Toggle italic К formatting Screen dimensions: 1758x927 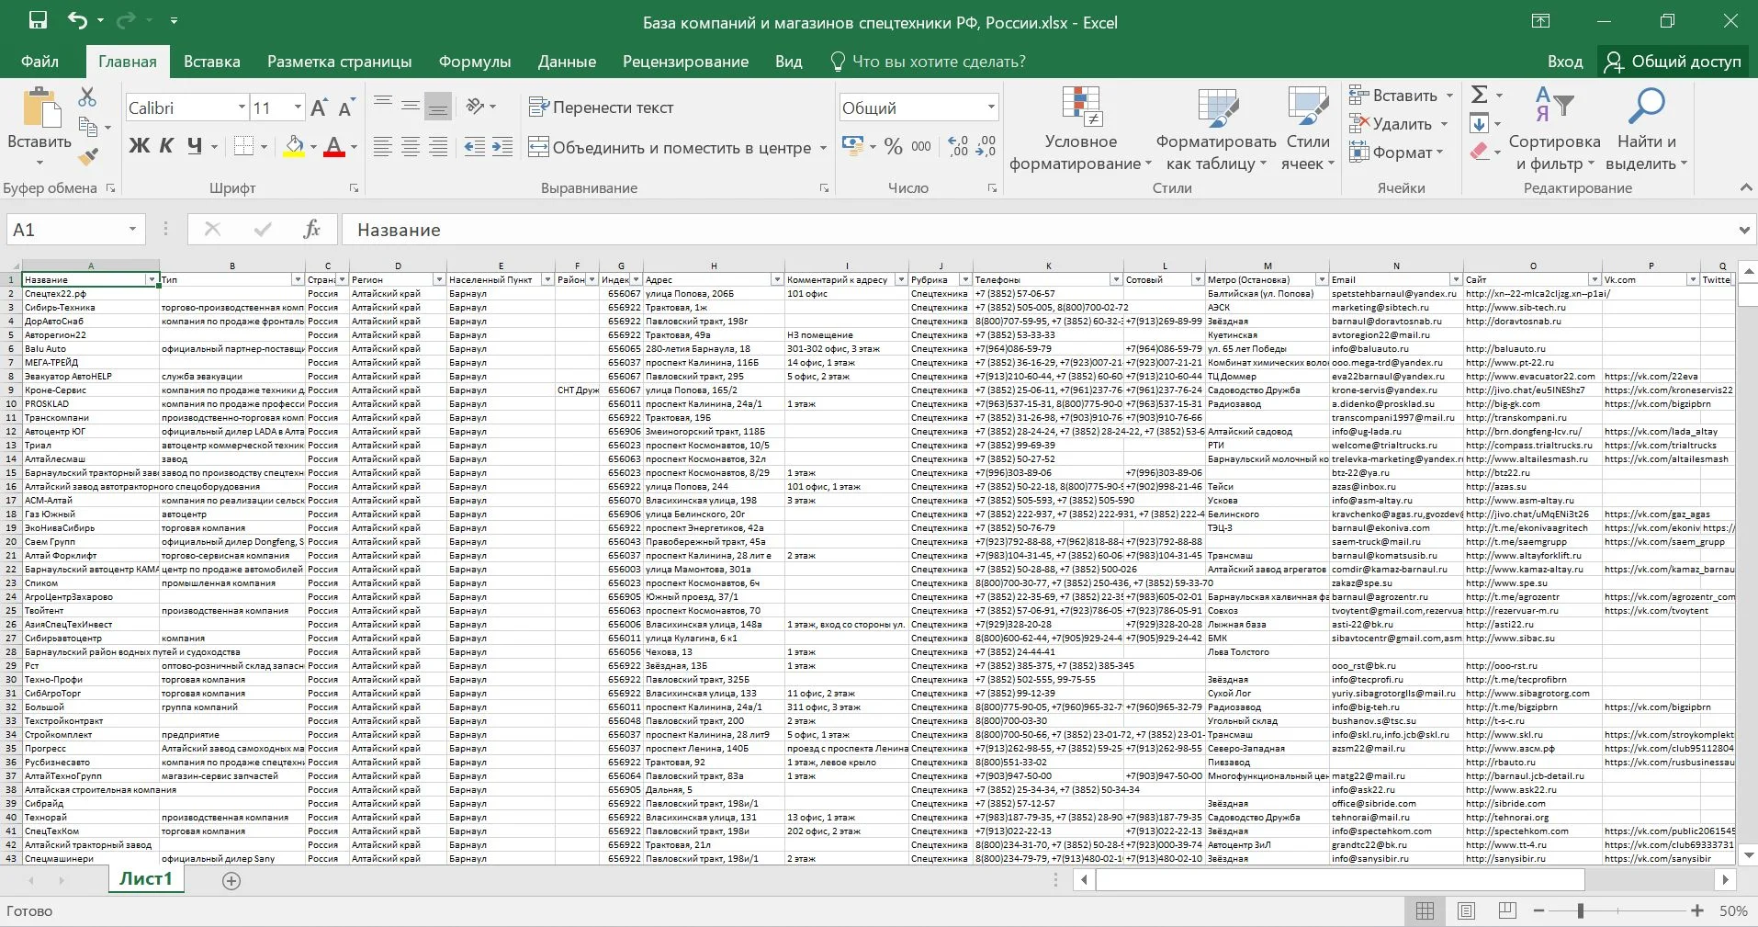point(166,146)
